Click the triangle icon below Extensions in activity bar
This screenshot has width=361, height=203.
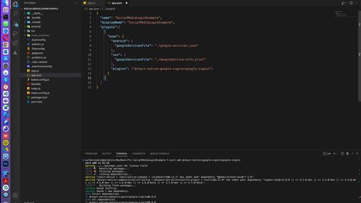(x=15, y=52)
